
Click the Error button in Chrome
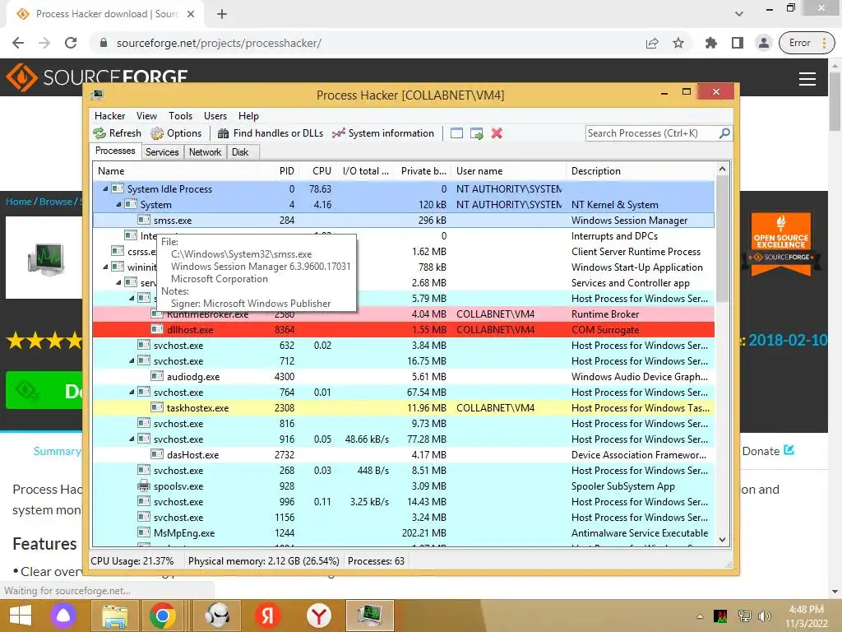pyautogui.click(x=807, y=43)
